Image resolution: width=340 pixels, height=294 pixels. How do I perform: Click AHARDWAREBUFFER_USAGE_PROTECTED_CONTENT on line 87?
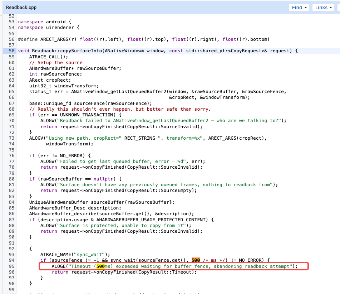tap(152, 220)
